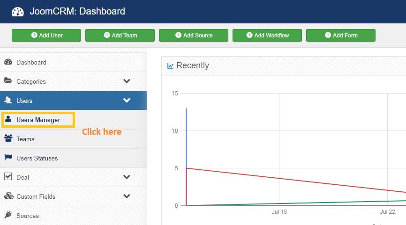
Task: Click the Users Manager person icon
Action: (x=8, y=119)
